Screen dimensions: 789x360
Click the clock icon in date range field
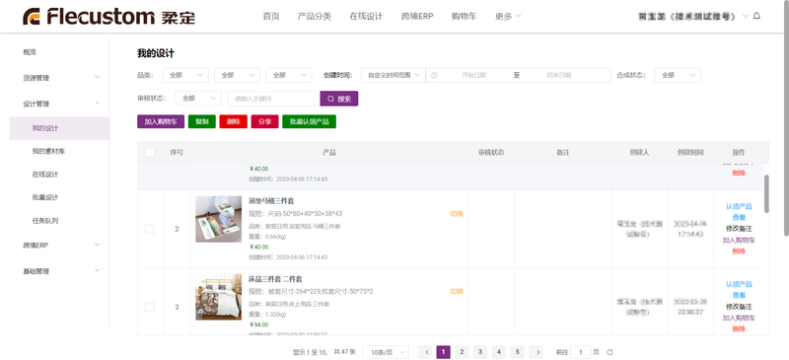(x=434, y=75)
